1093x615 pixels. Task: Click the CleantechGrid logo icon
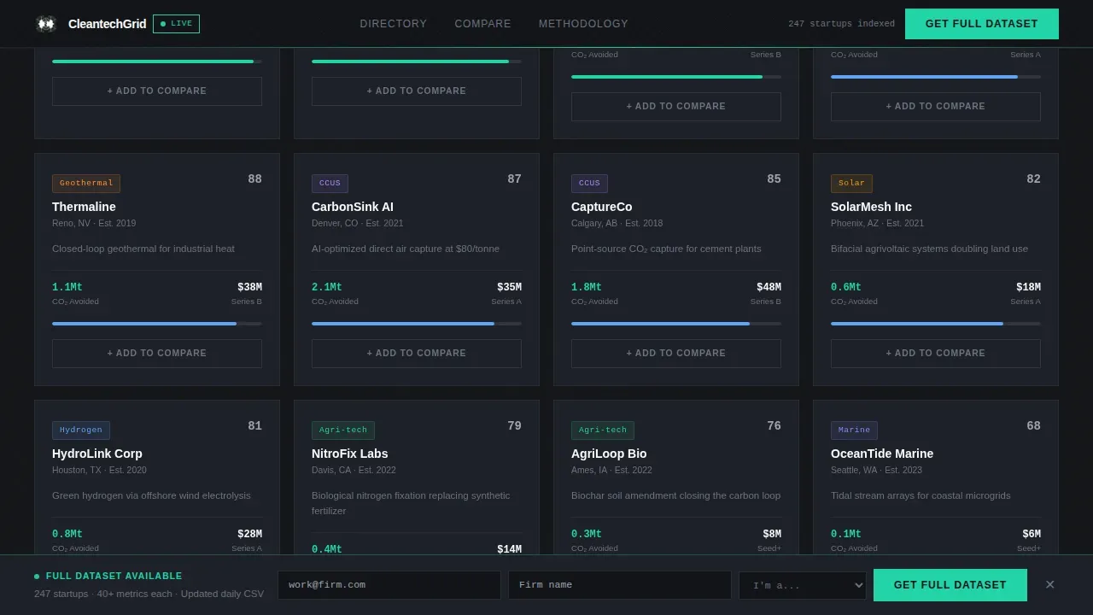46,24
